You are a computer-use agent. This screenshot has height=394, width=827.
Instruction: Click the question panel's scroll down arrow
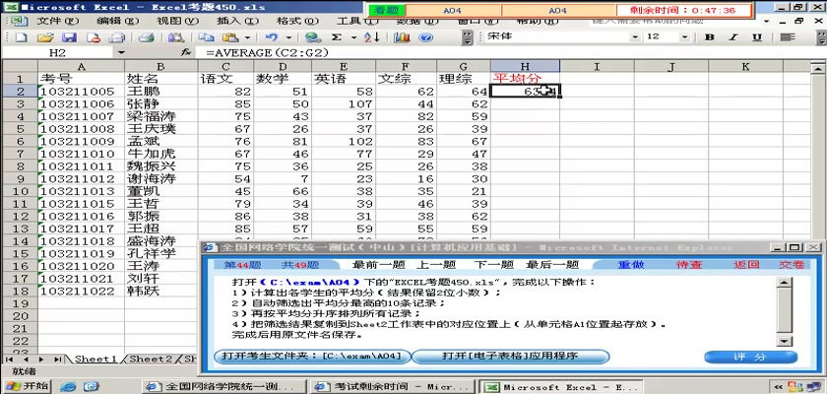786,341
